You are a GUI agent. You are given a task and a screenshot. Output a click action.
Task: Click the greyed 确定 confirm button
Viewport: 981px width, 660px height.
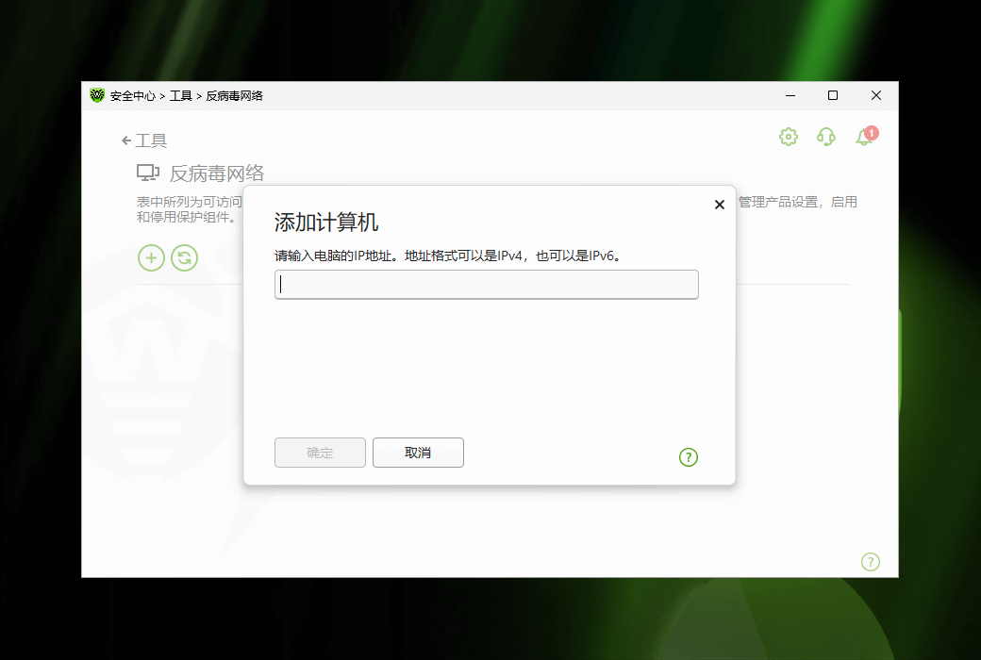[x=320, y=453]
